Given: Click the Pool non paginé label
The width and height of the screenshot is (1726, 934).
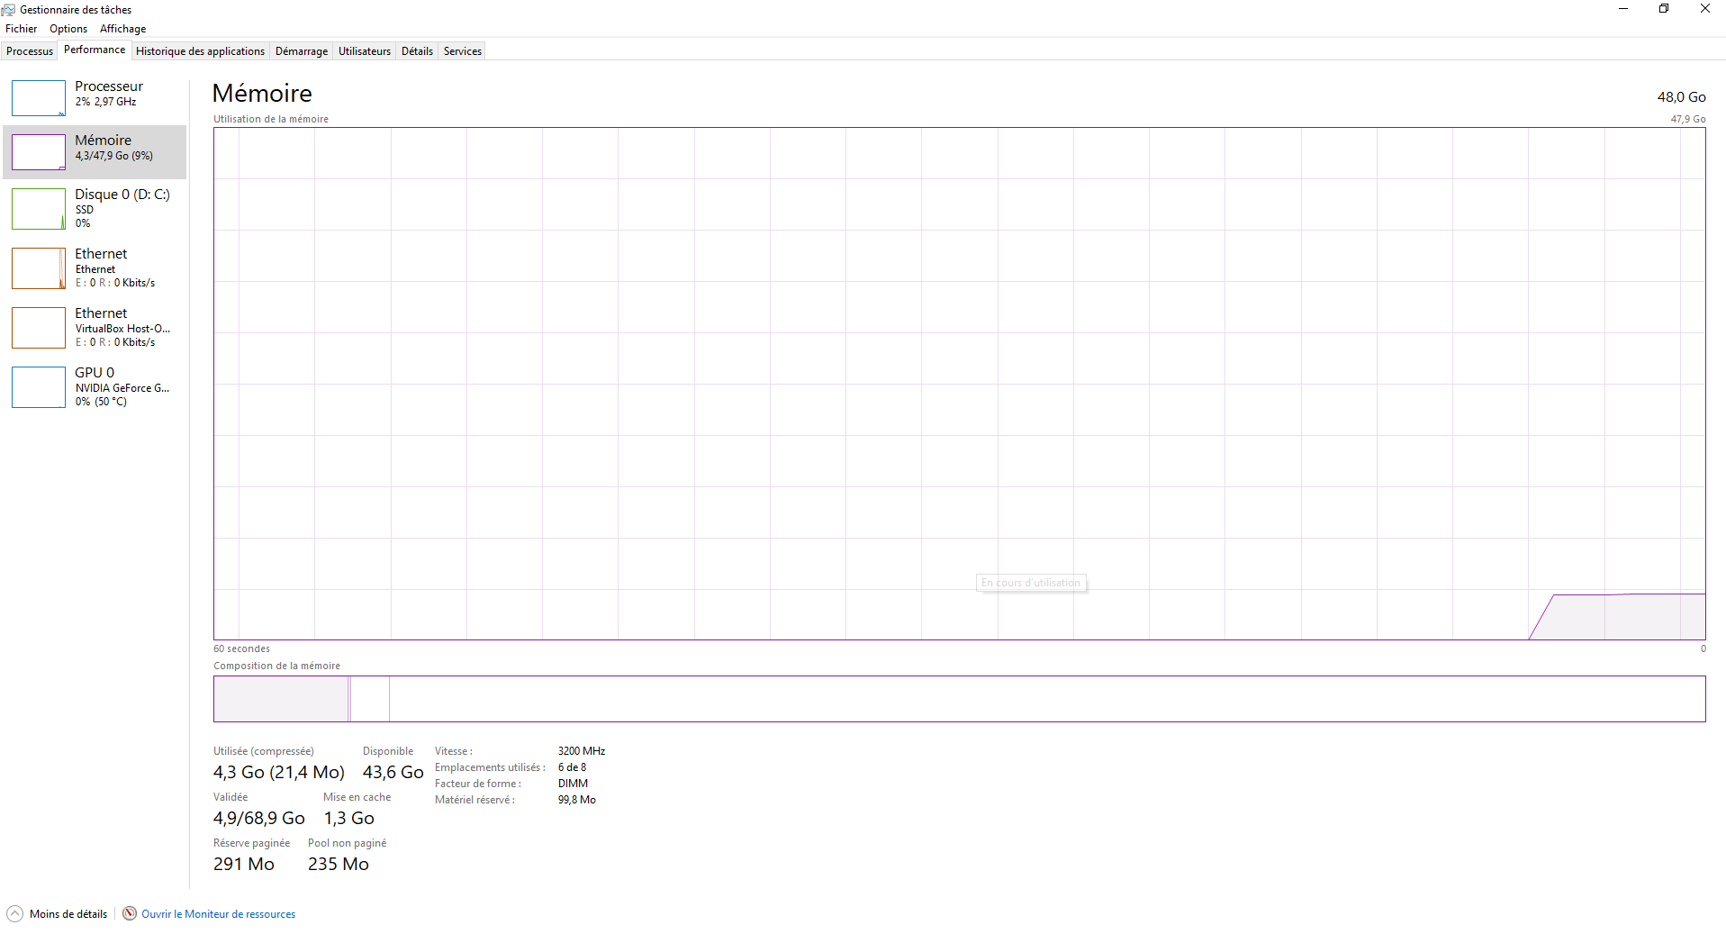Looking at the screenshot, I should (x=348, y=843).
